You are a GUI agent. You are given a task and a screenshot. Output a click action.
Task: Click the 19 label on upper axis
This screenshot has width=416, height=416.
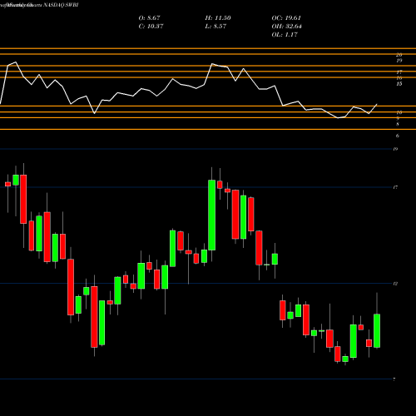399,61
